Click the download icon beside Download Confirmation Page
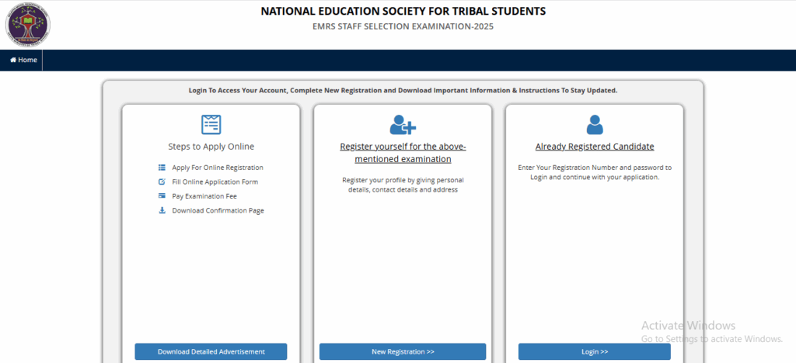 pyautogui.click(x=162, y=210)
